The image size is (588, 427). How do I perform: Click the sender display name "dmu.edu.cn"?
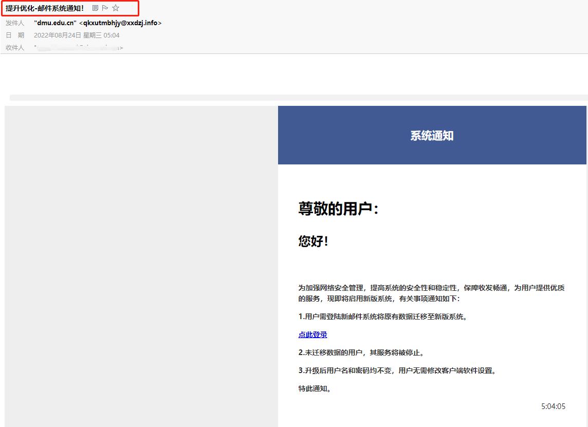coord(55,23)
